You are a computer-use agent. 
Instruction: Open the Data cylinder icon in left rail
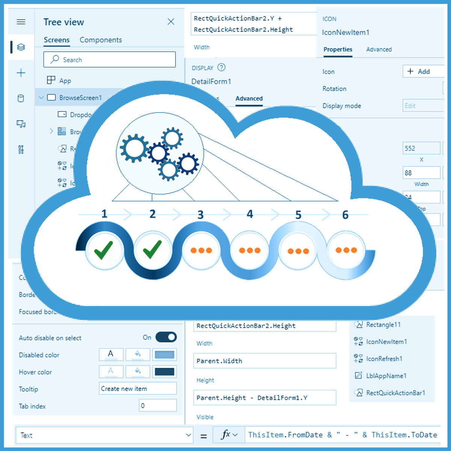click(x=21, y=98)
